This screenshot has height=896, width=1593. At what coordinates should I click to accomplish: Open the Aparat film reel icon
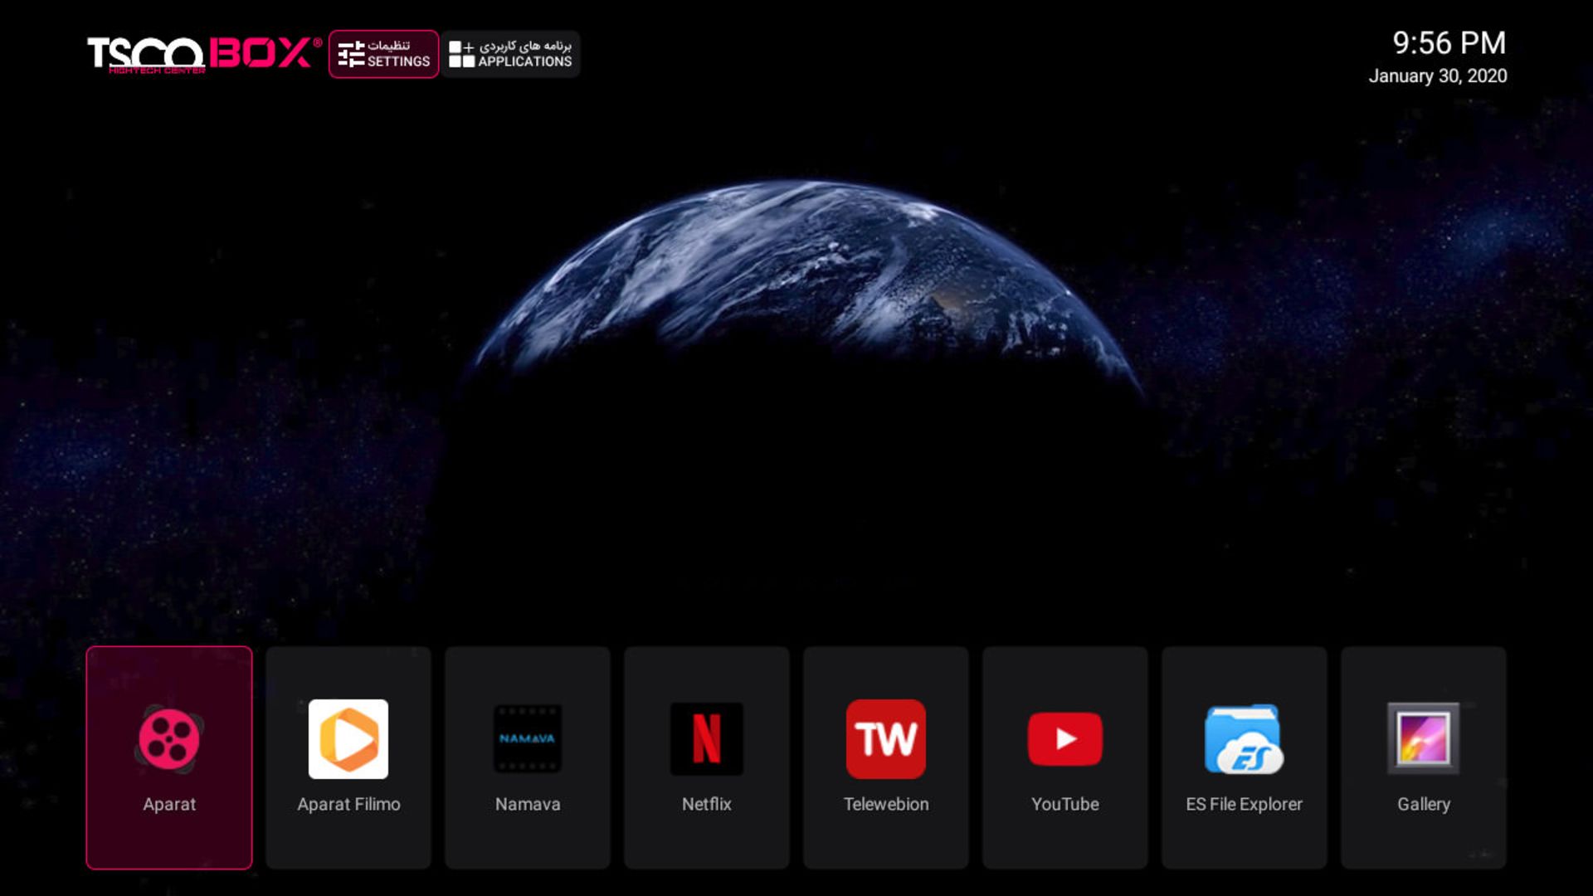coord(169,738)
